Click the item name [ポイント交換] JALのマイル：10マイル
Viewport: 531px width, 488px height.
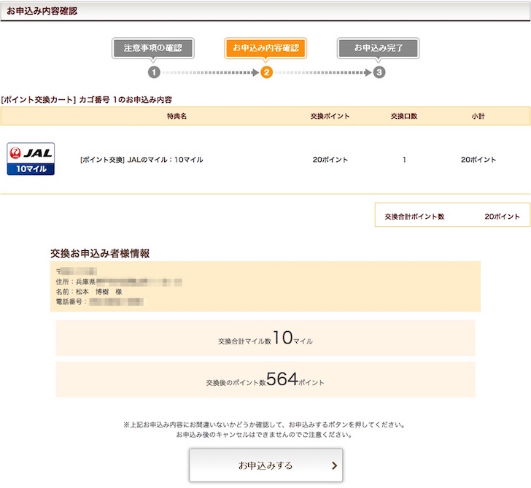pos(142,160)
